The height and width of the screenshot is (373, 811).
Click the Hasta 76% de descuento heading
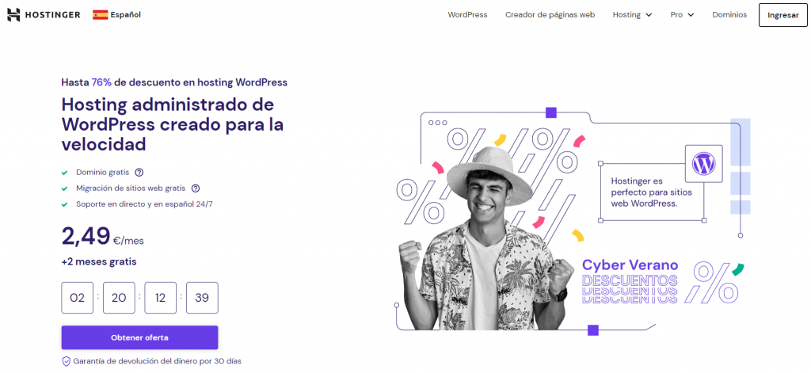(174, 82)
